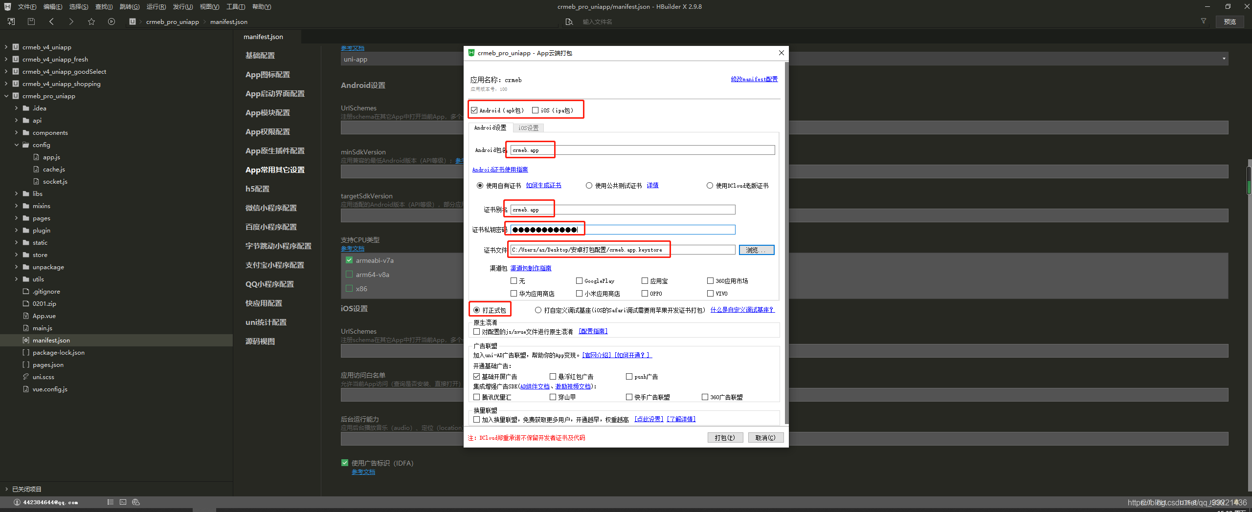Select App图标配置 section

[268, 74]
